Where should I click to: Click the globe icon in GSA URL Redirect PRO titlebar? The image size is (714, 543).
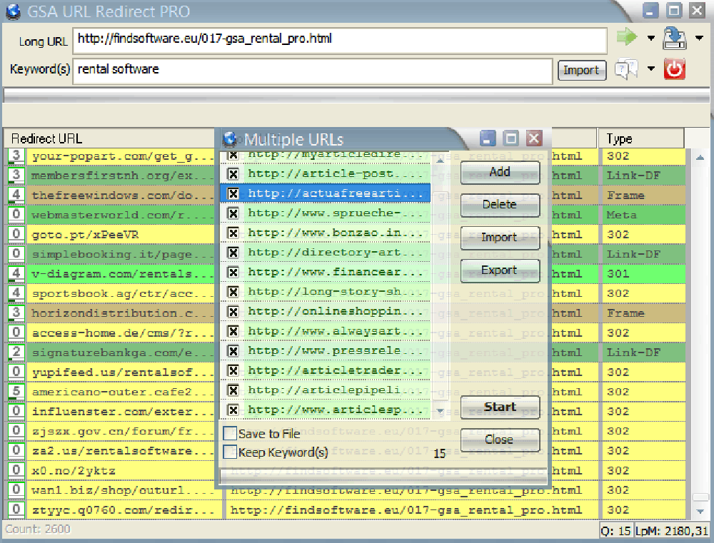(x=11, y=11)
